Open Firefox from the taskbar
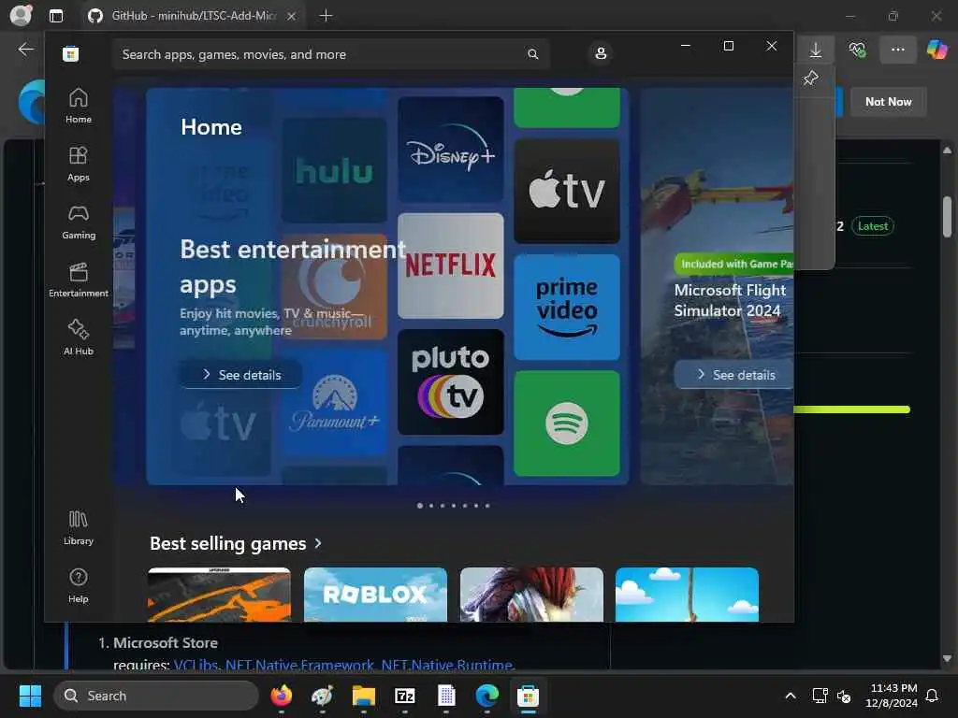This screenshot has width=958, height=718. [x=281, y=696]
